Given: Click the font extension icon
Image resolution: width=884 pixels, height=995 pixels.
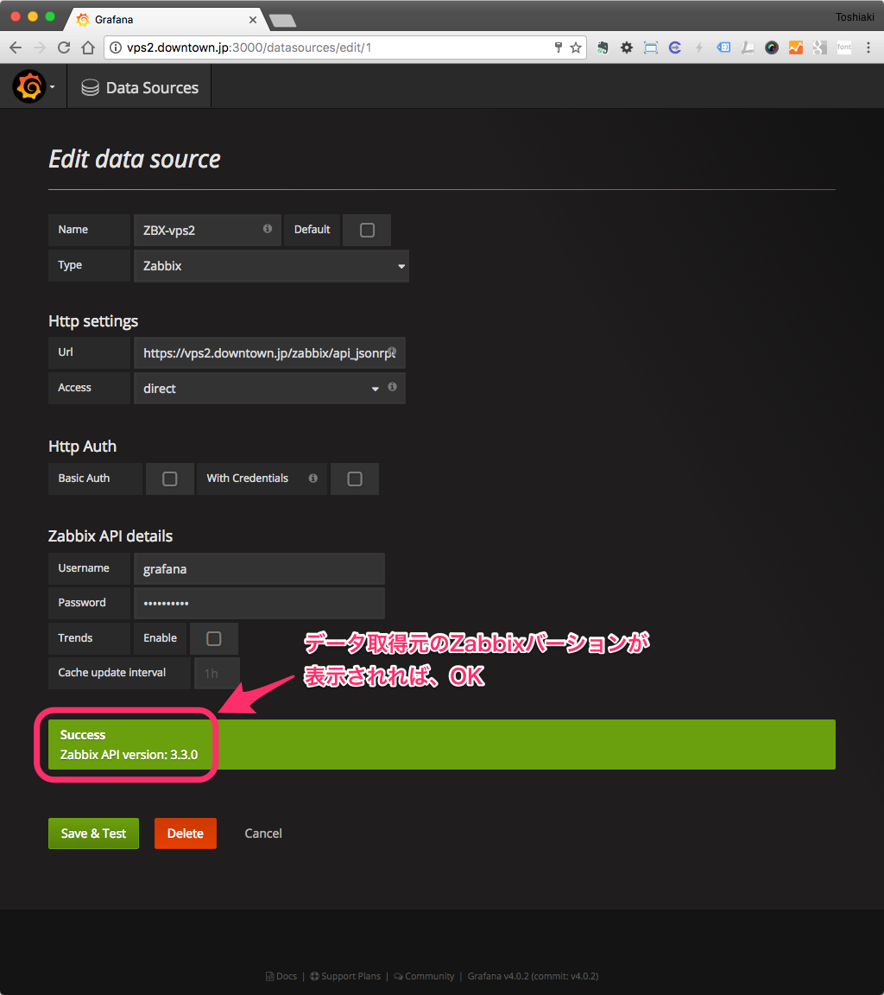Looking at the screenshot, I should click(x=844, y=48).
